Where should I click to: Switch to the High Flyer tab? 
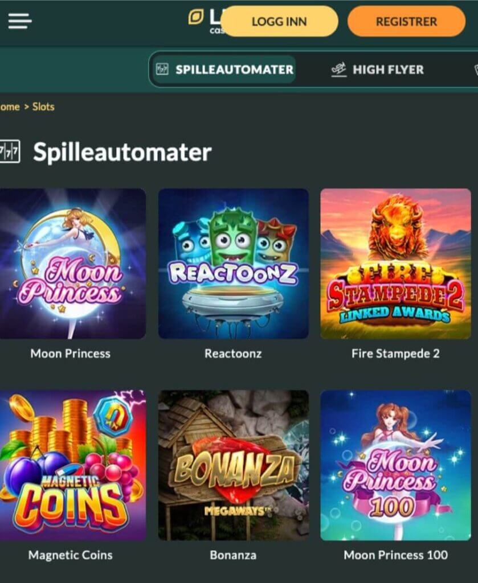(377, 69)
